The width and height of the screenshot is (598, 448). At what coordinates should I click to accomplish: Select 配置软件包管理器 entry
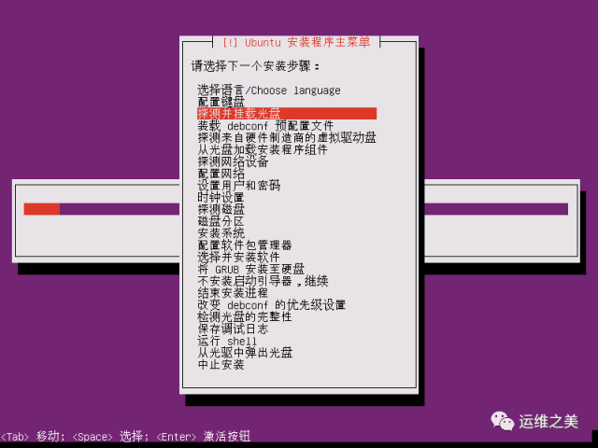(245, 245)
